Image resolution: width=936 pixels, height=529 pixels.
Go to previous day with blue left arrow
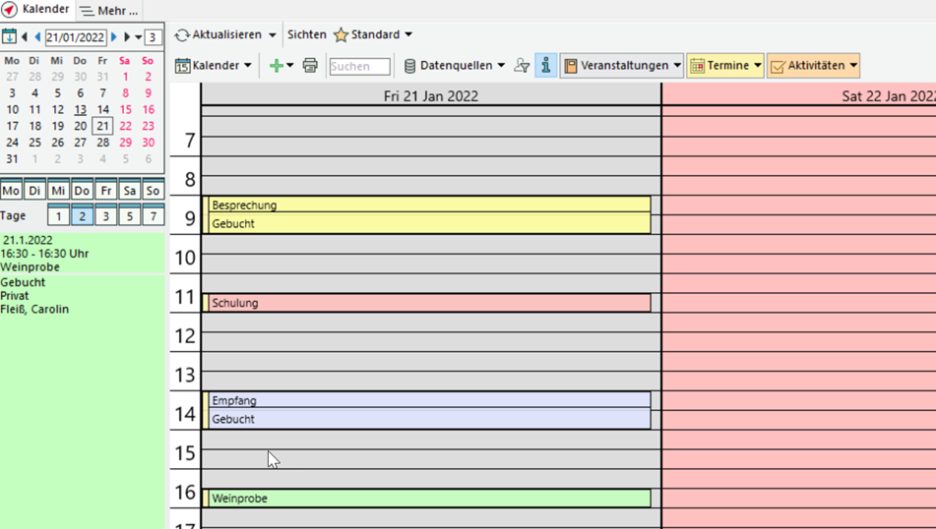tap(37, 37)
